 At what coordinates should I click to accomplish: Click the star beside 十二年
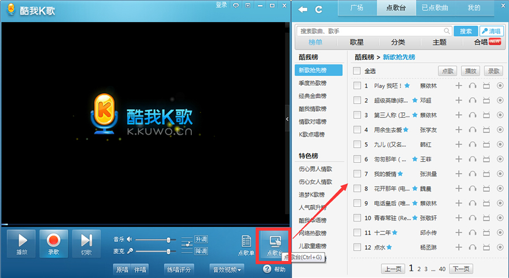pos(395,232)
